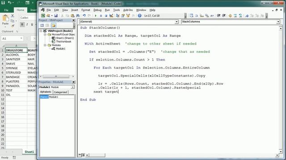The image size is (286, 160).
Task: Open the Properties Window toolbar icon
Action: pyautogui.click(x=123, y=16)
